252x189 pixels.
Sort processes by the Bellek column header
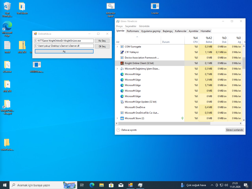[x=206, y=40]
